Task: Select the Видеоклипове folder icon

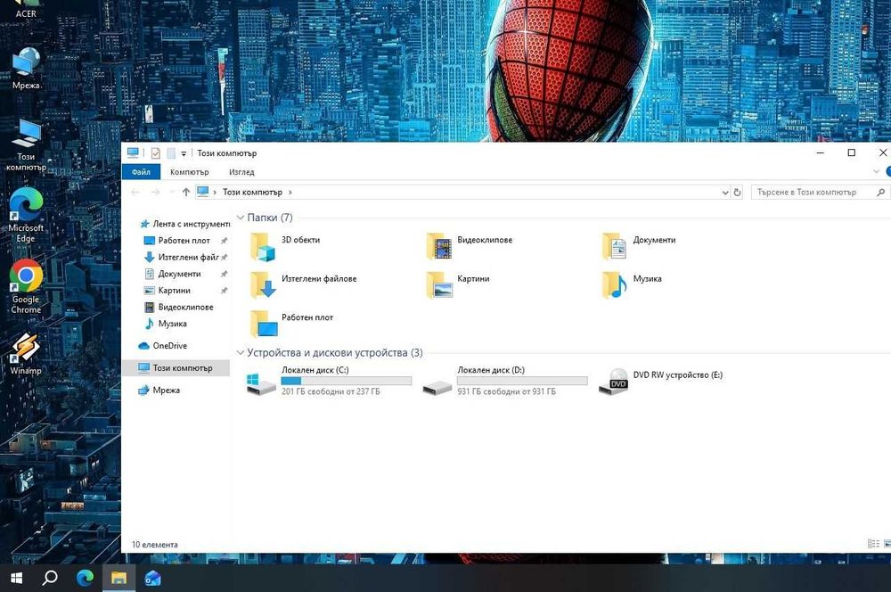Action: 438,247
